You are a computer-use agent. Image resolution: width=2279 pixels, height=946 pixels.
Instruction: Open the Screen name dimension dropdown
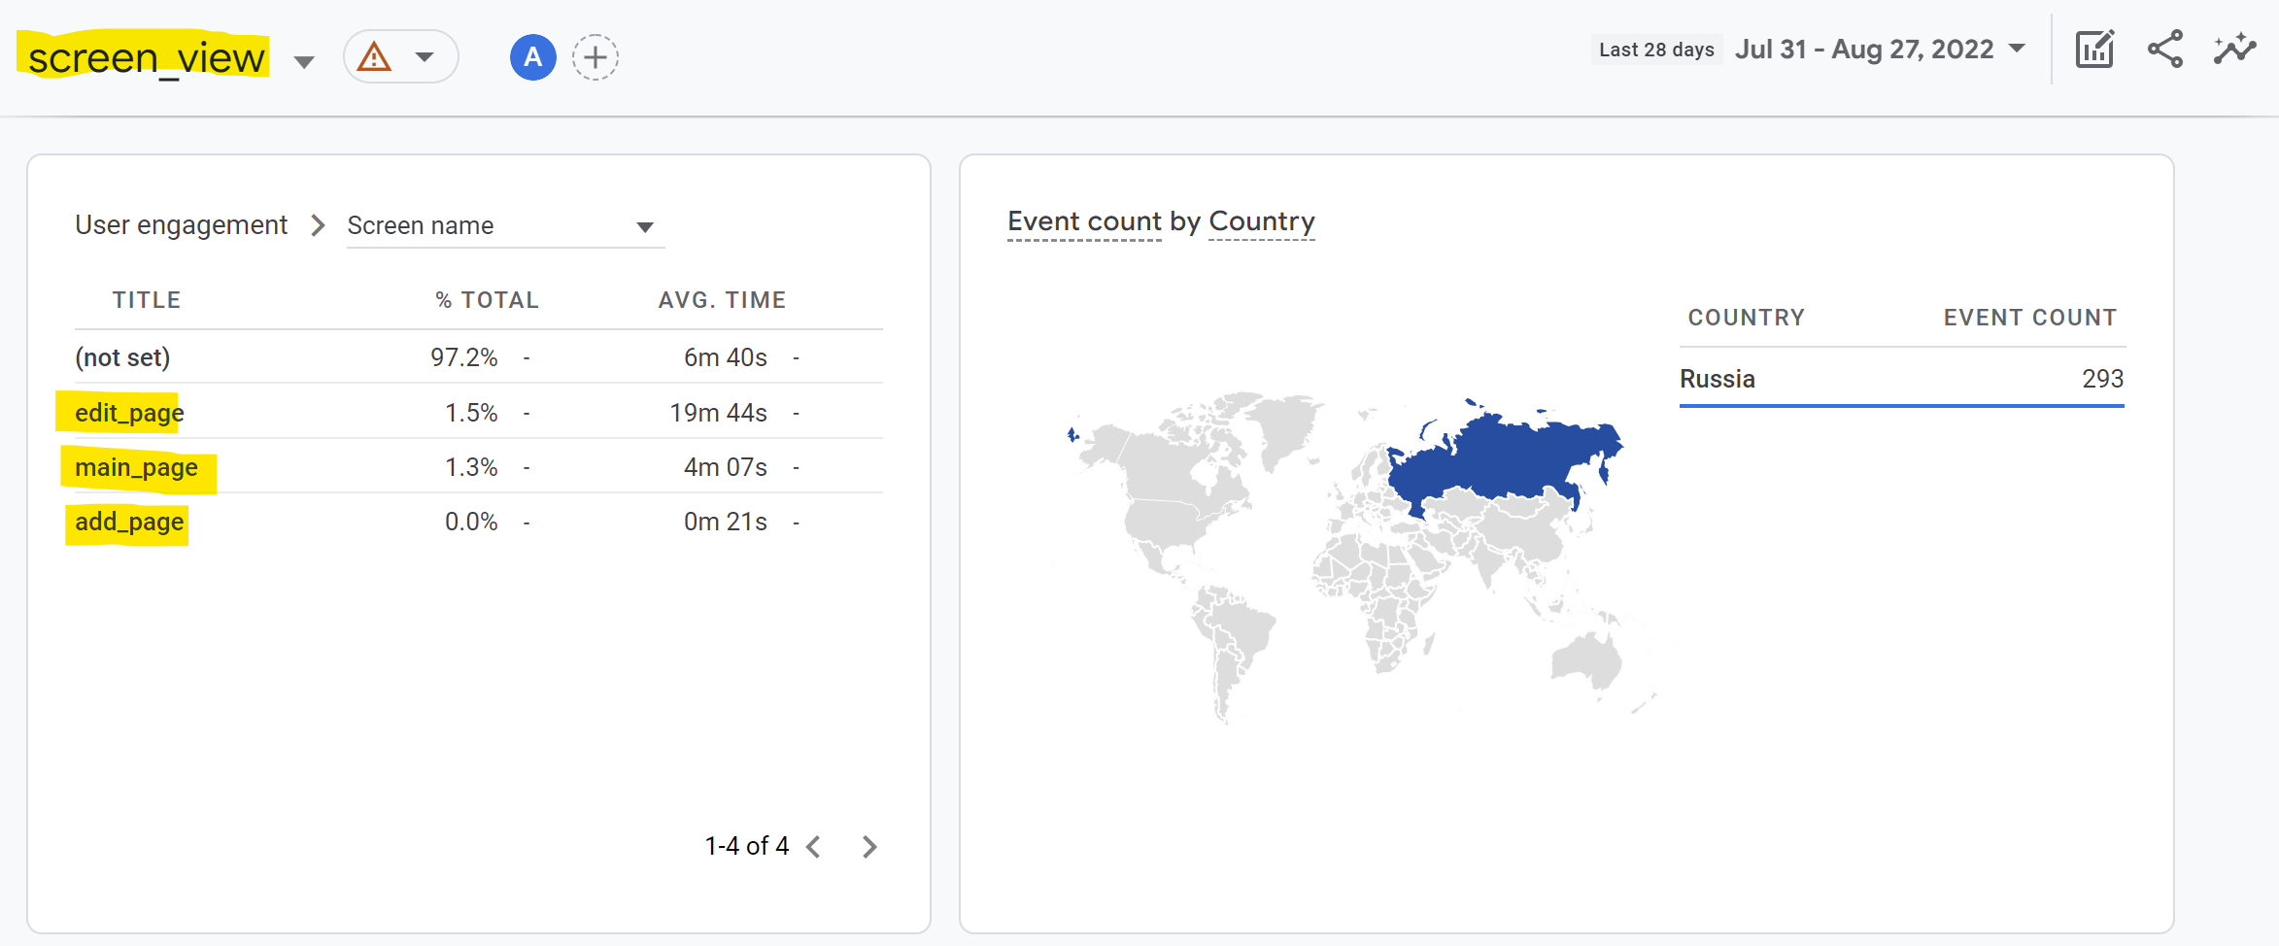505,226
